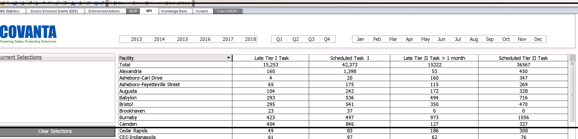
Task: Switch to the Copy of MOR tab
Action: point(227,11)
